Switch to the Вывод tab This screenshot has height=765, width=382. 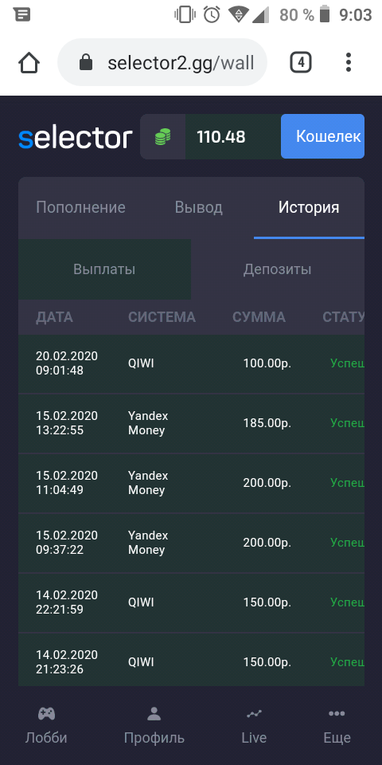coord(199,207)
